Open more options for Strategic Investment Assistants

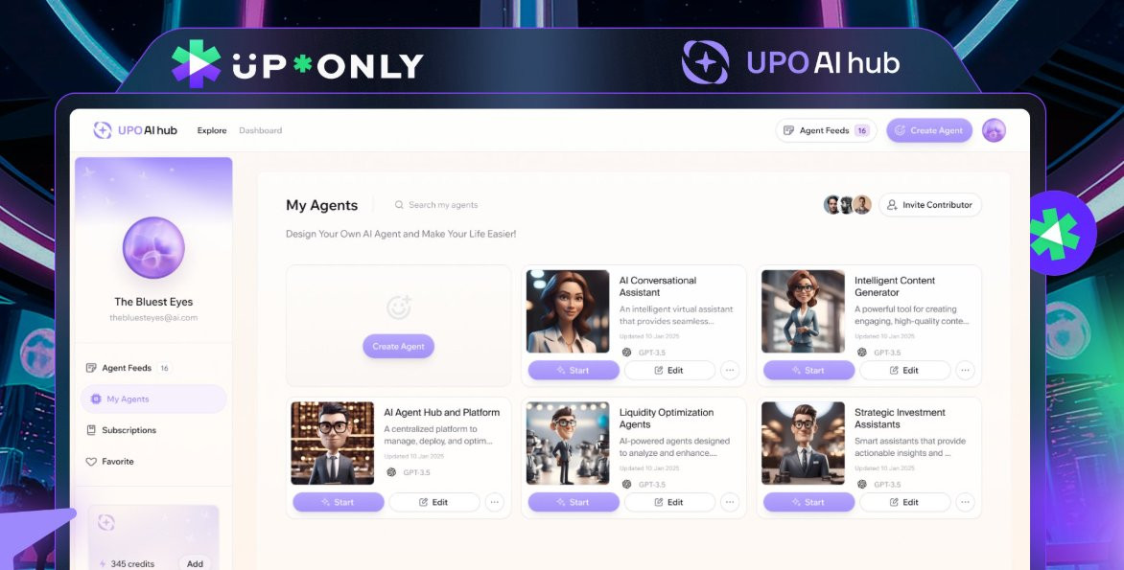[x=965, y=502]
